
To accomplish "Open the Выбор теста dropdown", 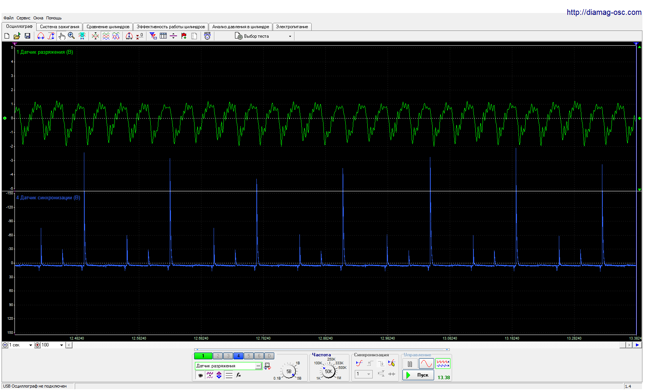I will pos(264,36).
